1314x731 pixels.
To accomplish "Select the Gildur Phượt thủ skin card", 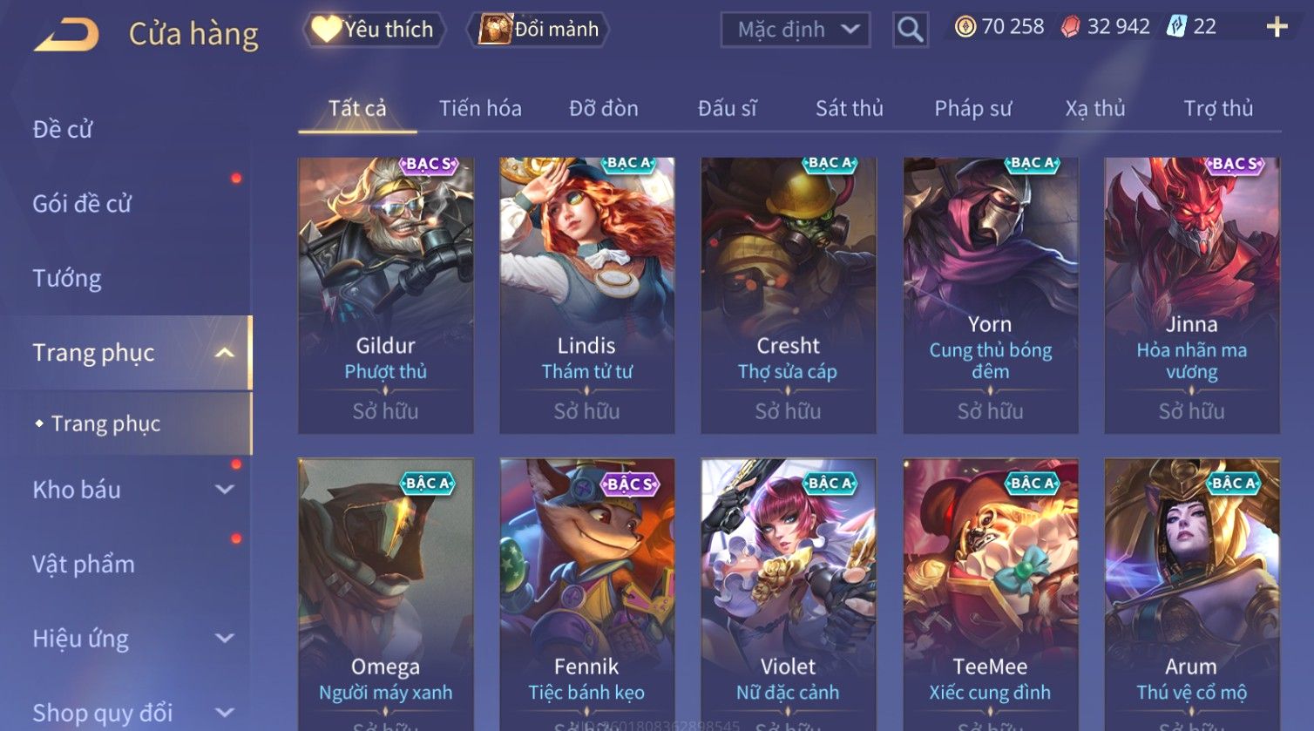I will tap(386, 295).
